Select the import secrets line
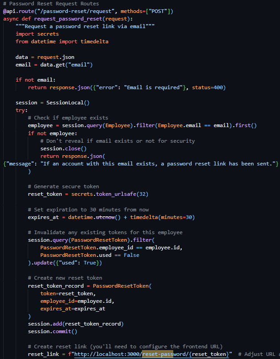Viewport: 280px width, 359px height. point(37,34)
